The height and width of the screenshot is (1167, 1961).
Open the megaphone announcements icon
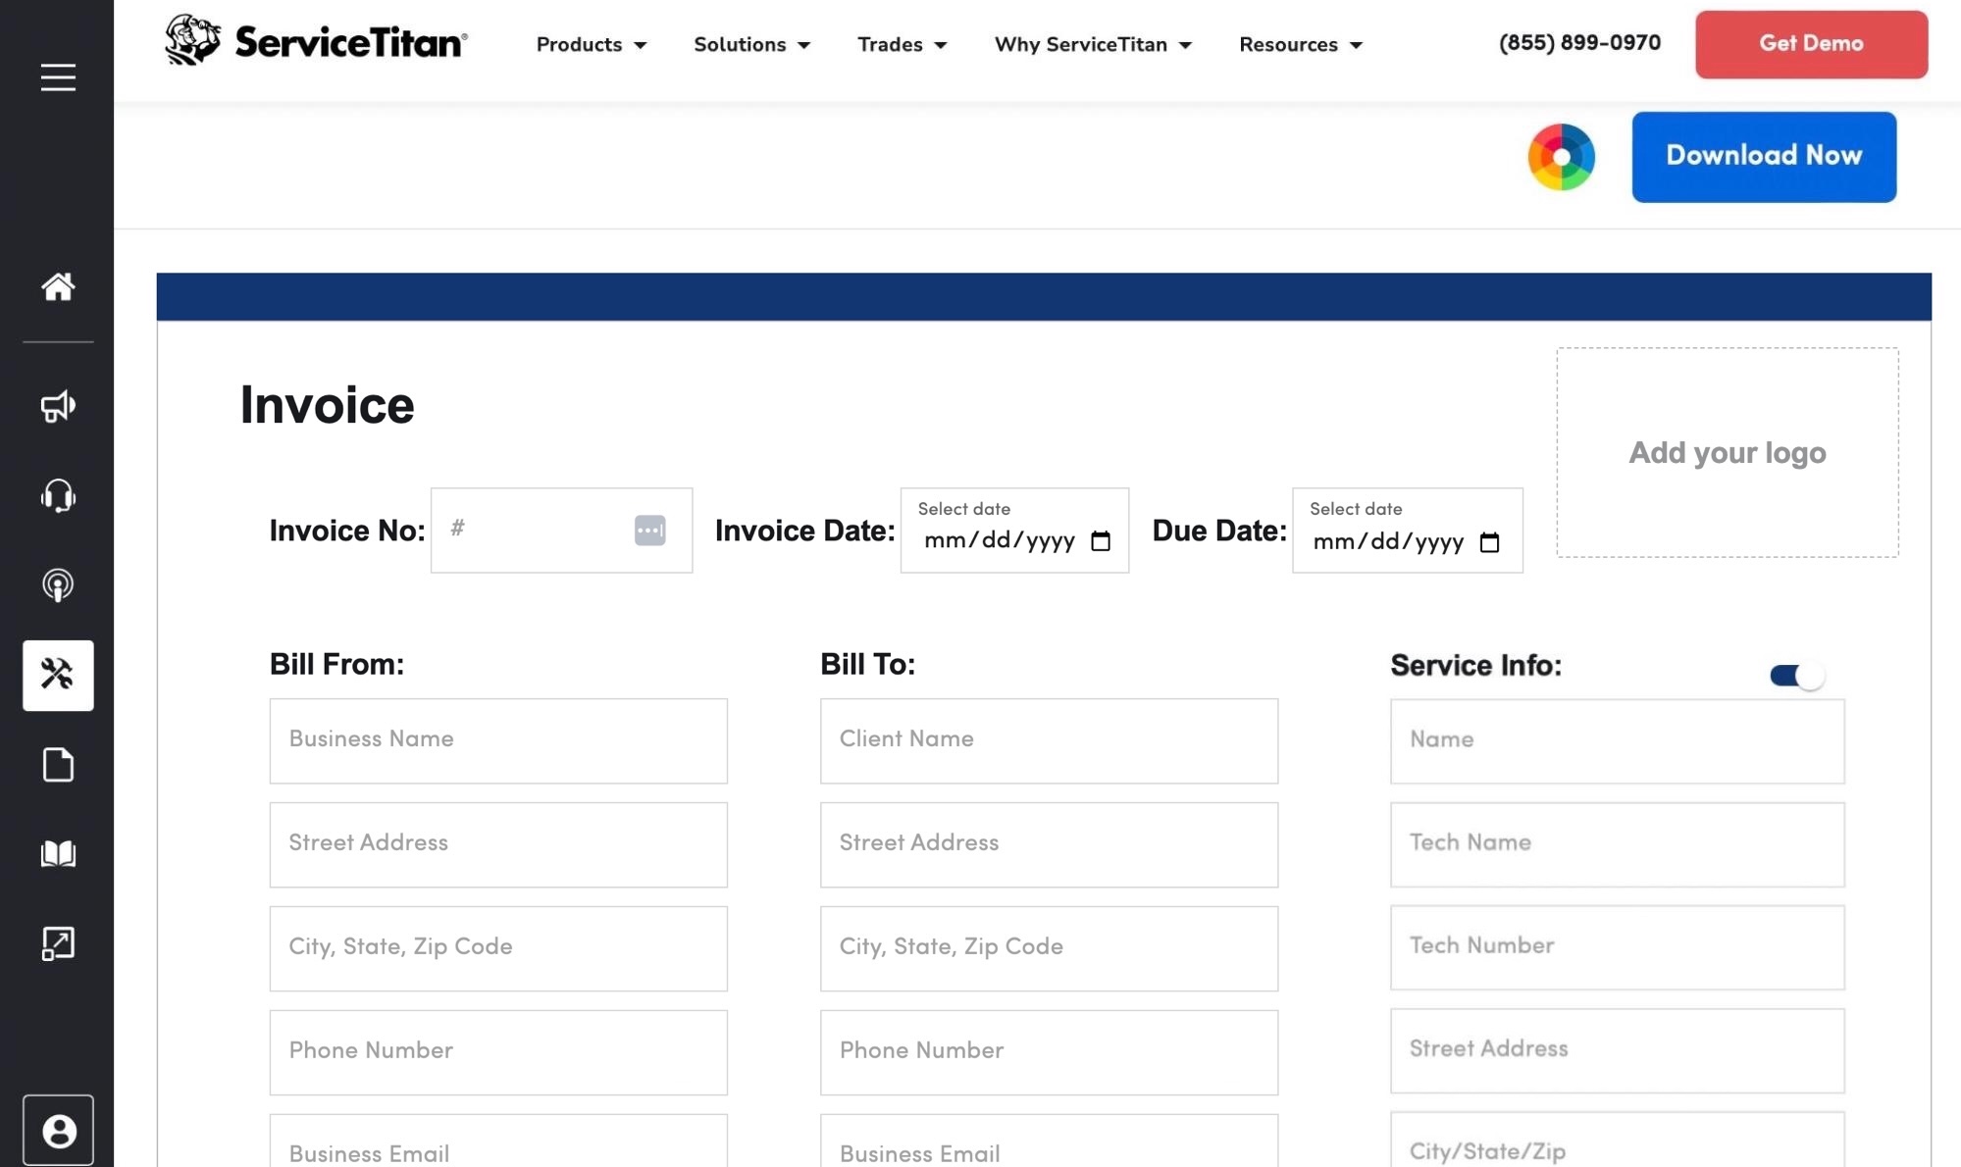click(x=58, y=406)
